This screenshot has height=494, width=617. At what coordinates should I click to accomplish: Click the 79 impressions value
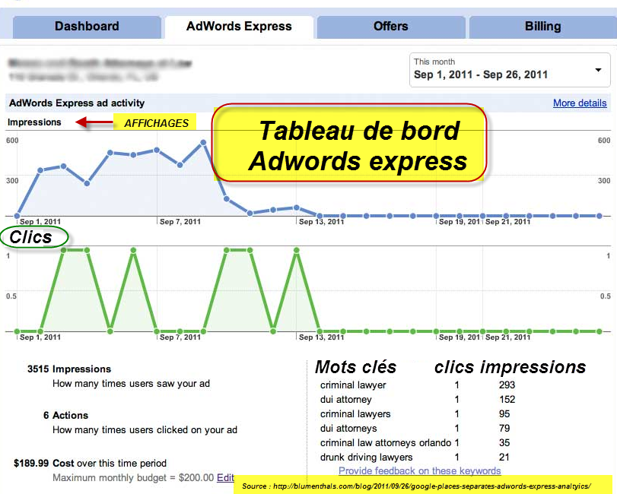(504, 429)
